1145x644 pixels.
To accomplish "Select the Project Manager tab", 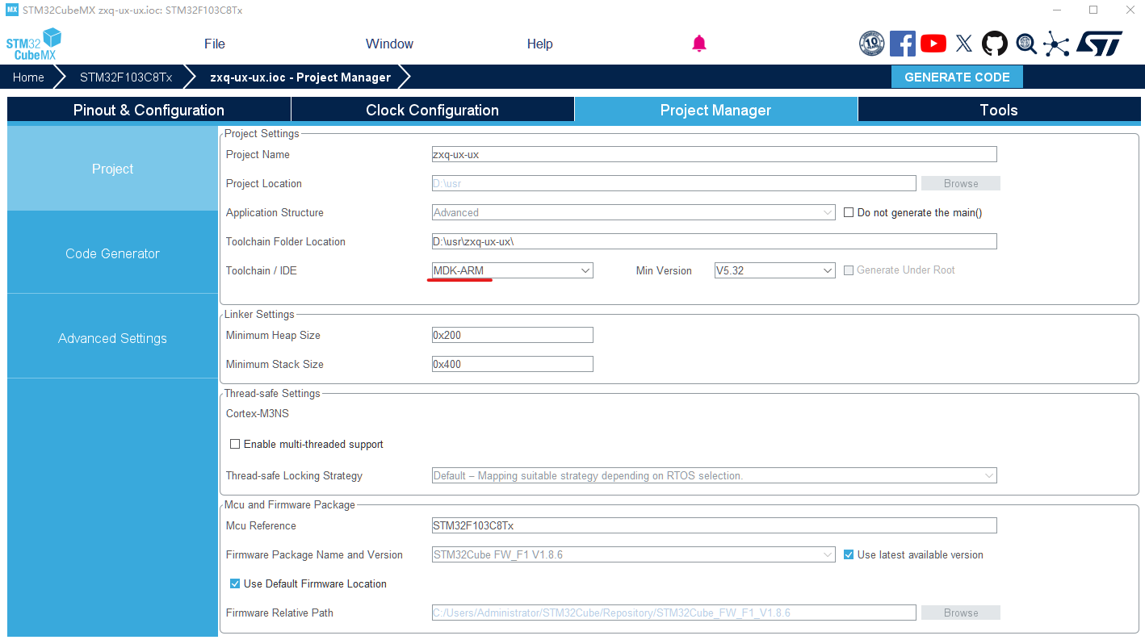I will pyautogui.click(x=716, y=110).
